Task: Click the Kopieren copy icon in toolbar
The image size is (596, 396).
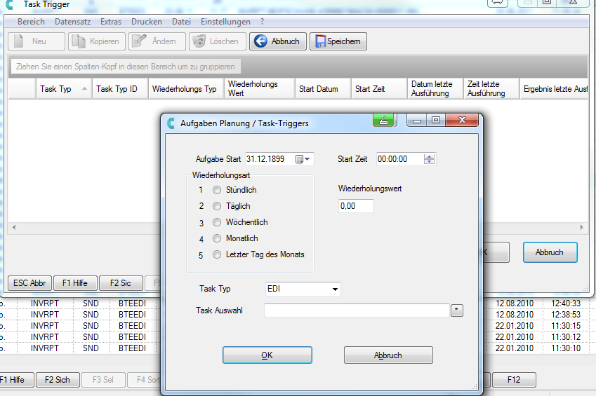Action: (x=77, y=41)
